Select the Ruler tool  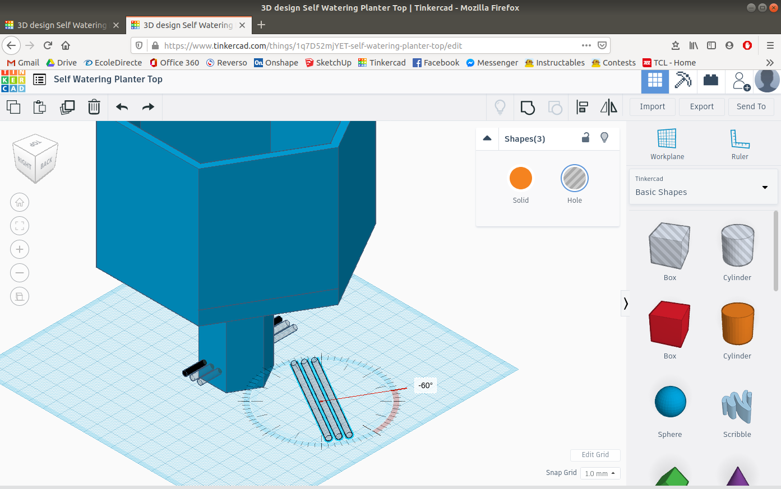coord(739,143)
